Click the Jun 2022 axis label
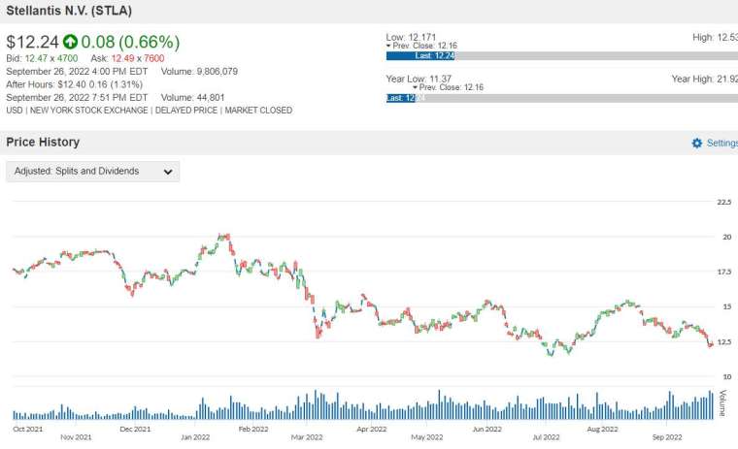The height and width of the screenshot is (449, 738). [x=487, y=429]
